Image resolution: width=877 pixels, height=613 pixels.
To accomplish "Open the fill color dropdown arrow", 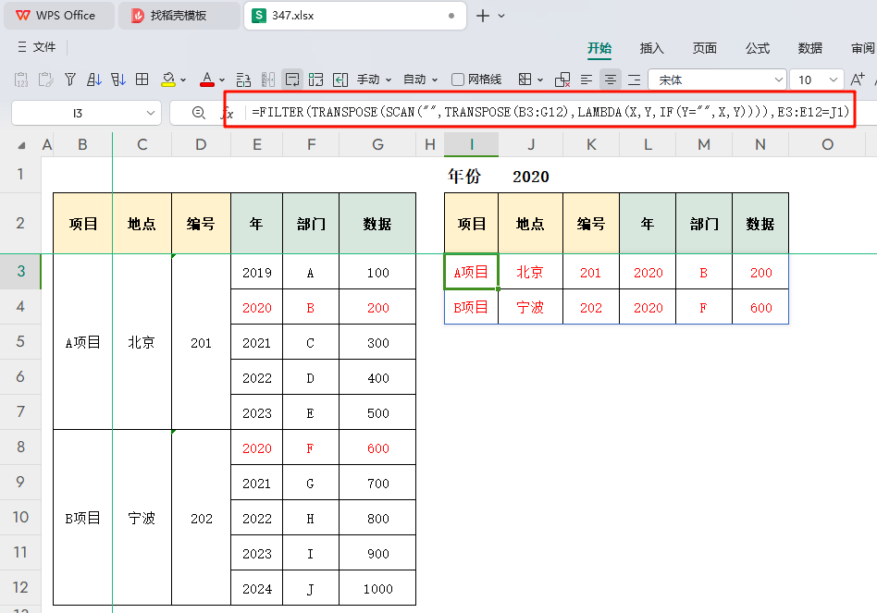I will 183,80.
